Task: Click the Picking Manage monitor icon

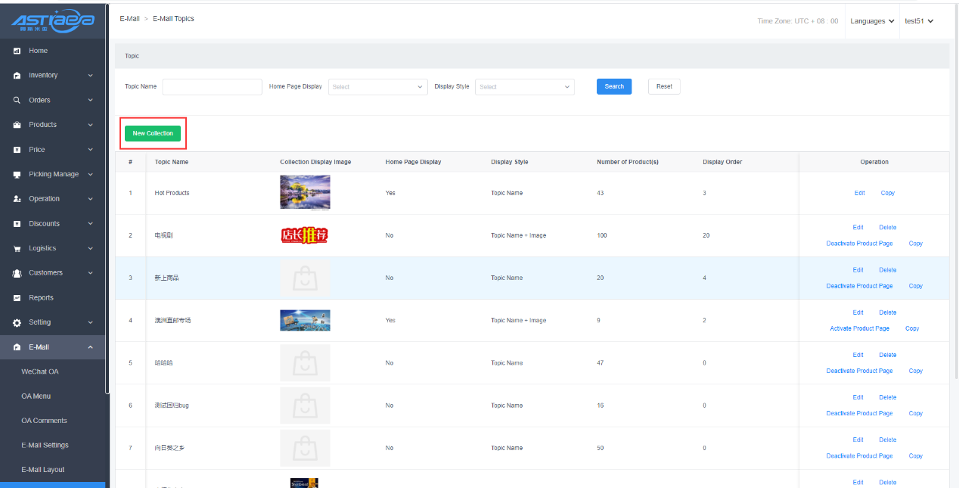Action: click(17, 174)
